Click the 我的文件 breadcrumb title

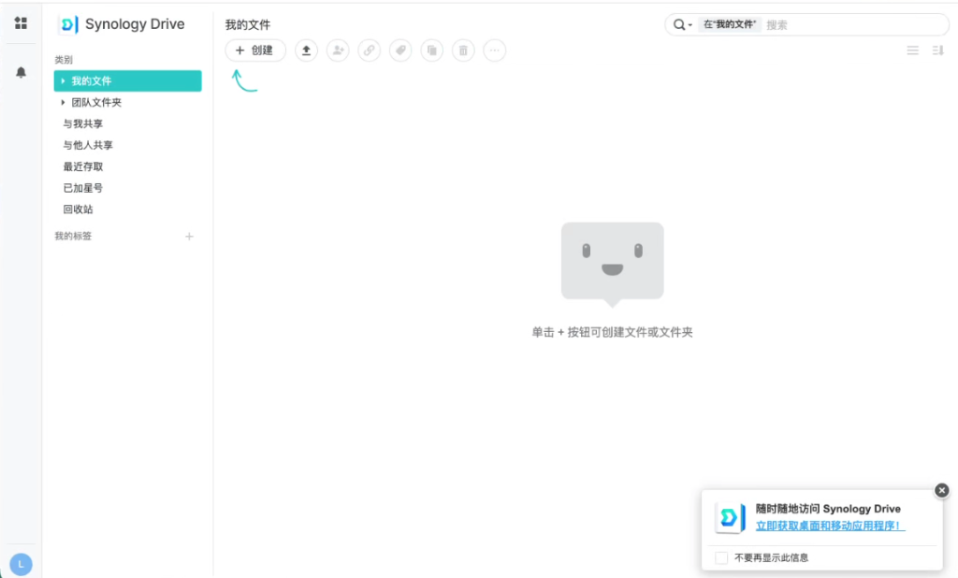click(247, 25)
